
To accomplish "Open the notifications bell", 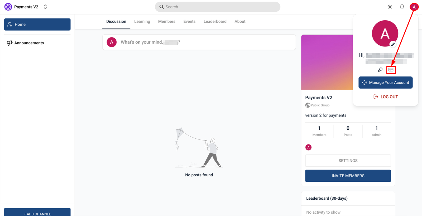I will [x=402, y=7].
